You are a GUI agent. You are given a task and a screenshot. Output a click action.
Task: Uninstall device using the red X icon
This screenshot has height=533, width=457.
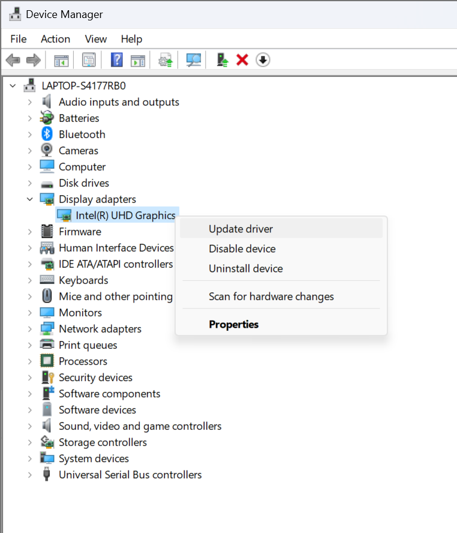[x=242, y=60]
